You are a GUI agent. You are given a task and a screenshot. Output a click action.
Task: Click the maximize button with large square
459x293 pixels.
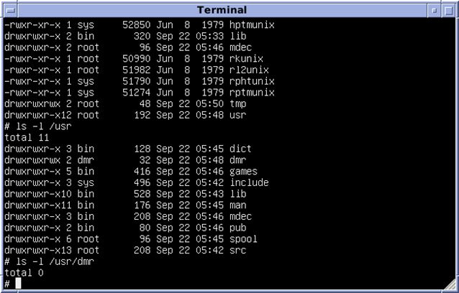point(450,10)
